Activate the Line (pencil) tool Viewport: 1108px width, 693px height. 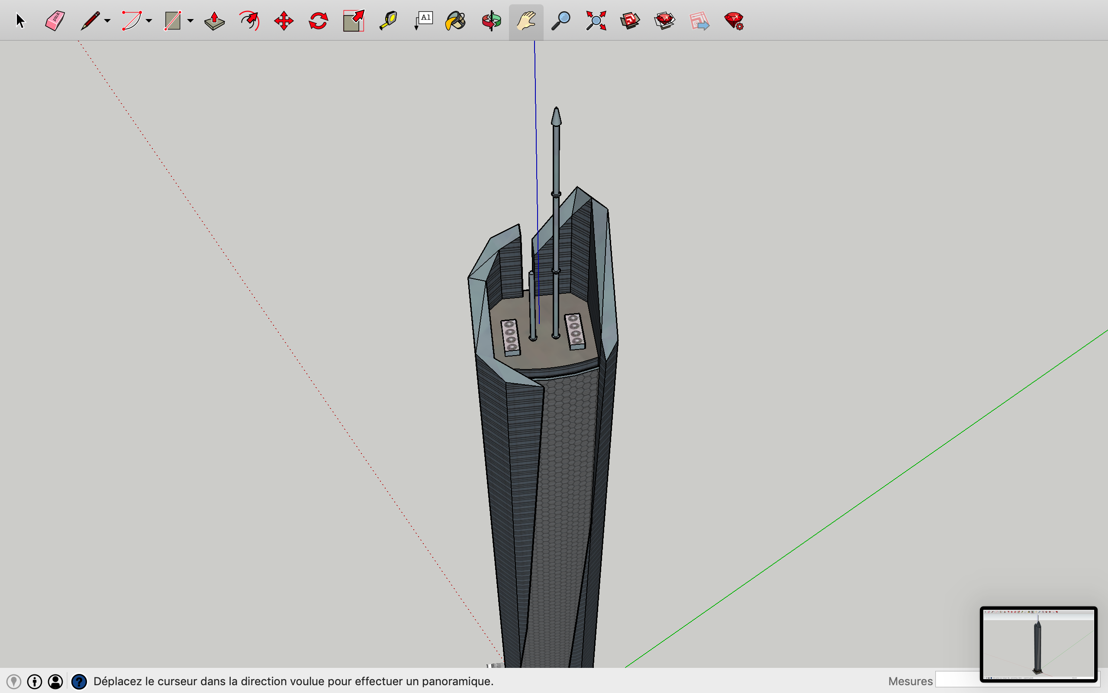click(90, 20)
